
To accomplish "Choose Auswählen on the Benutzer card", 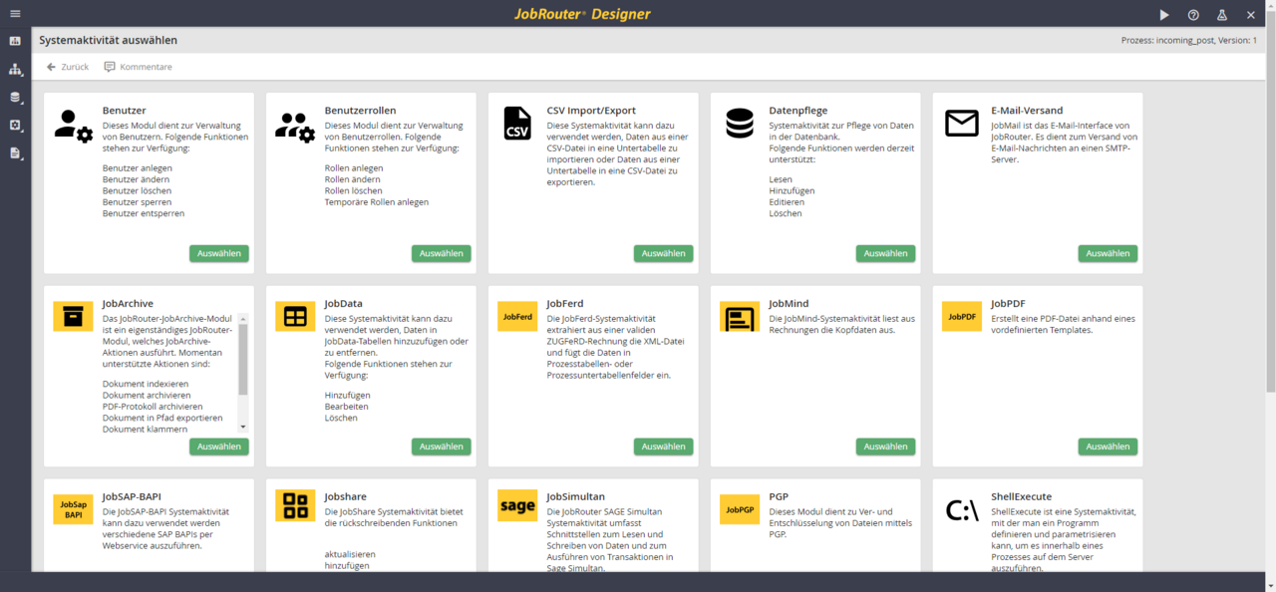I will [x=219, y=253].
